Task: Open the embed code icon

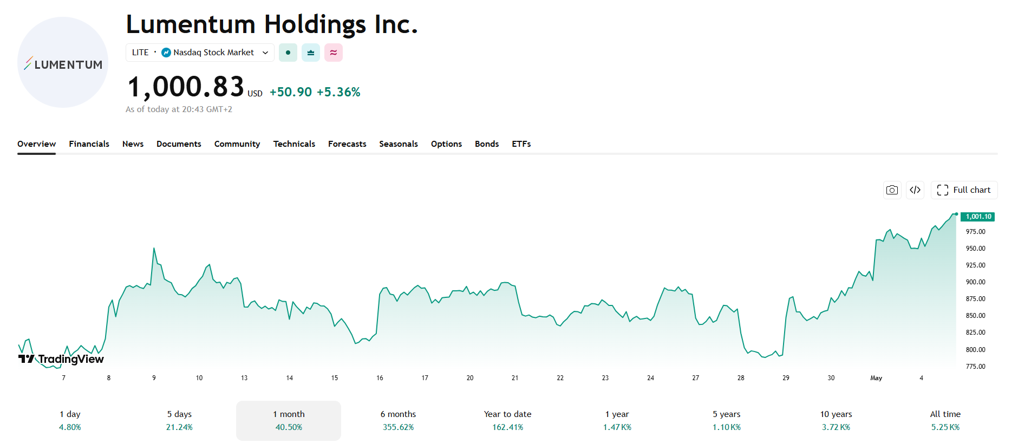Action: [x=915, y=190]
